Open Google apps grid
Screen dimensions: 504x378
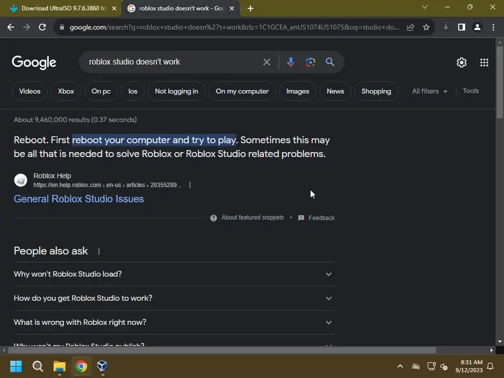[x=484, y=63]
